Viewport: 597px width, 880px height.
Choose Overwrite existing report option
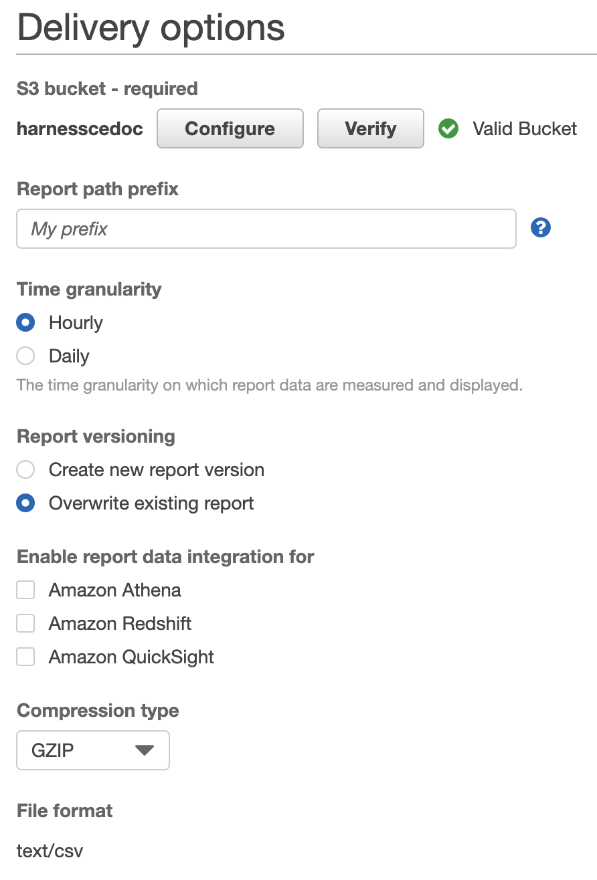pyautogui.click(x=25, y=504)
